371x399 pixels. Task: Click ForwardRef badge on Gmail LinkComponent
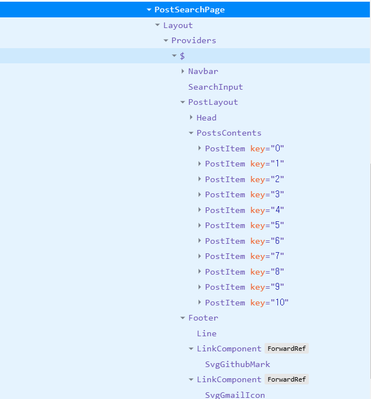point(286,379)
